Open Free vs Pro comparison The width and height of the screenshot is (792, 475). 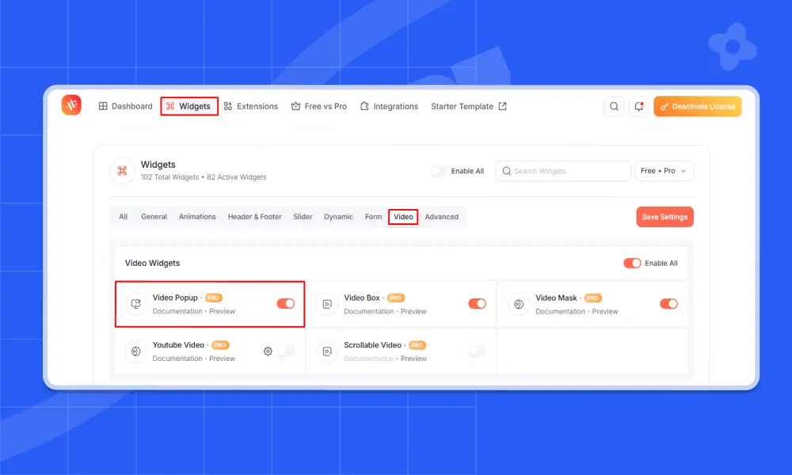click(319, 106)
